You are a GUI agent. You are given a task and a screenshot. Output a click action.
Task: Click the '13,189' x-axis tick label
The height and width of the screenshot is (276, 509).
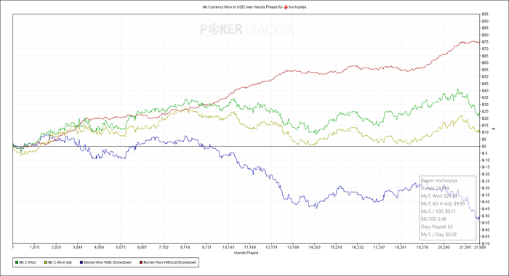293,247
